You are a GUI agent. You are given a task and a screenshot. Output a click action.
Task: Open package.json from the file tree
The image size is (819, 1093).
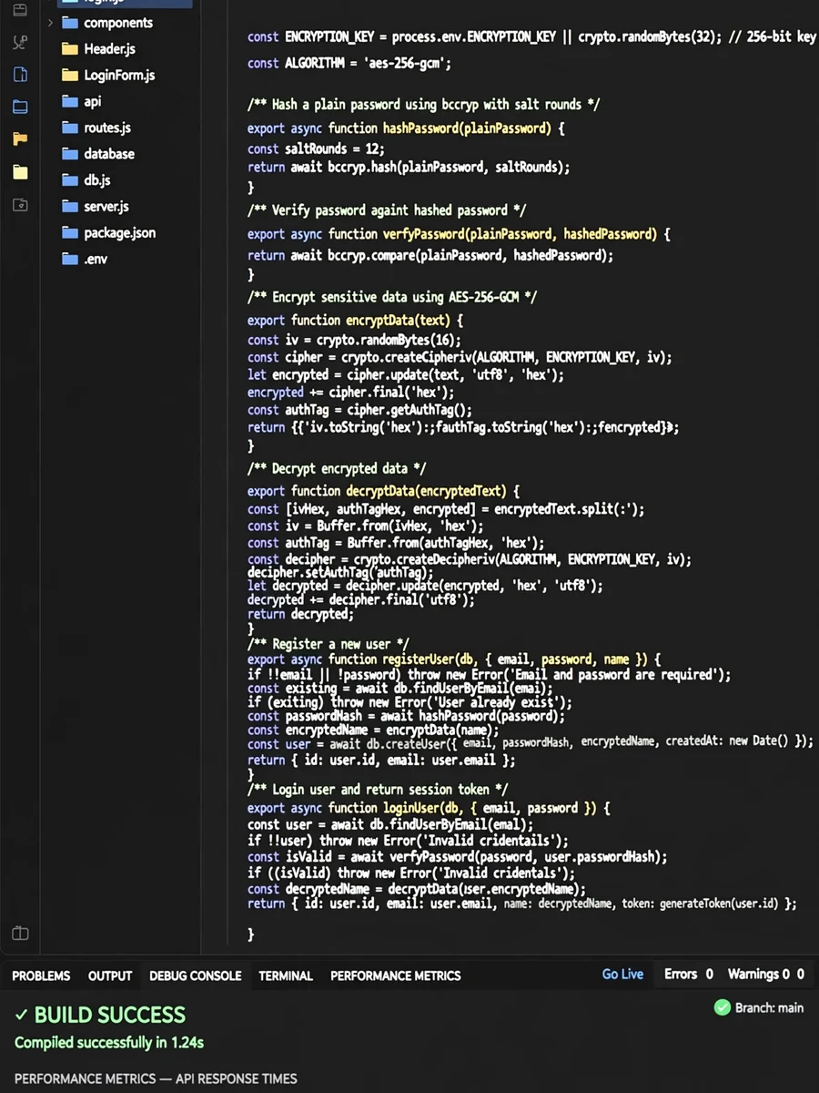tap(120, 233)
